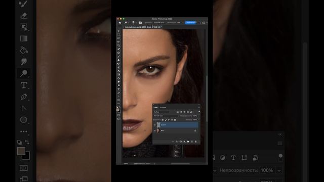Select the Paint Bucket tool in the enlarged backdrop

(x=24, y=50)
